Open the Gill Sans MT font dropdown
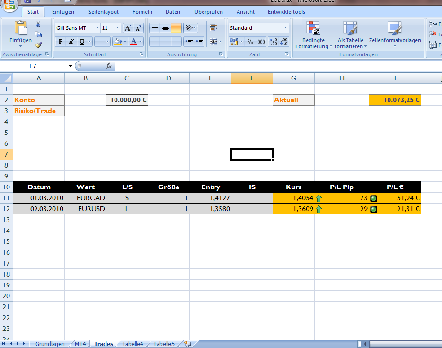Image resolution: width=442 pixels, height=348 pixels. 97,28
